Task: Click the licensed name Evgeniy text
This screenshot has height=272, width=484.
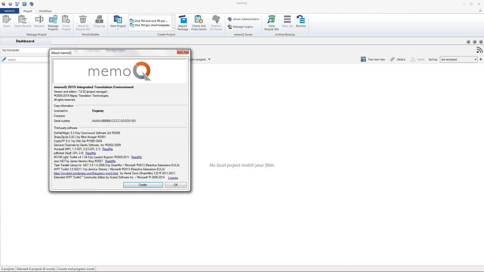Action: pyautogui.click(x=98, y=111)
